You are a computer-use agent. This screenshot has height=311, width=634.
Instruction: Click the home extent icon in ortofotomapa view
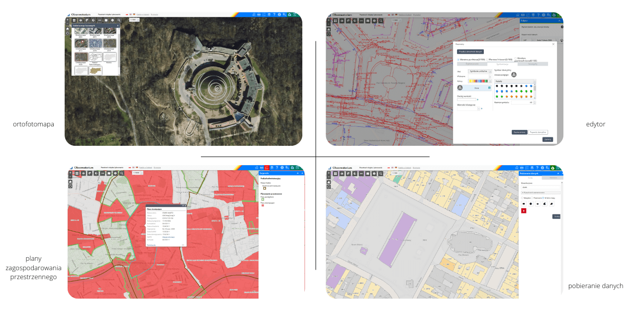pyautogui.click(x=68, y=28)
